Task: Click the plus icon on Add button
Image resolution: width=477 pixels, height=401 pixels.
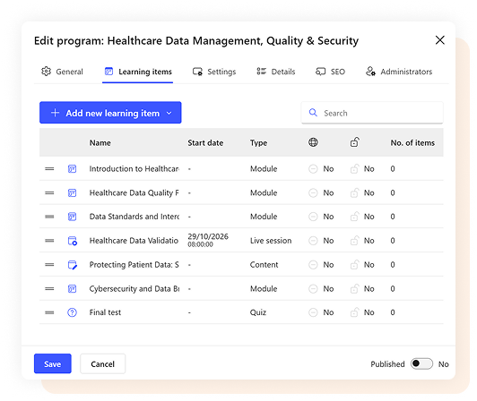Action: pos(55,113)
